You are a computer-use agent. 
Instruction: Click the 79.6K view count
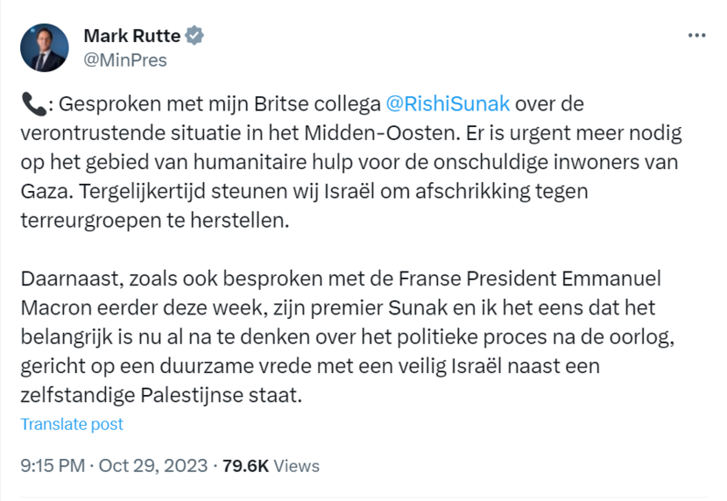[245, 465]
